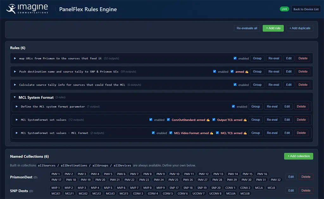The width and height of the screenshot is (324, 199).
Task: Click Back to Device List button
Action: tap(306, 9)
